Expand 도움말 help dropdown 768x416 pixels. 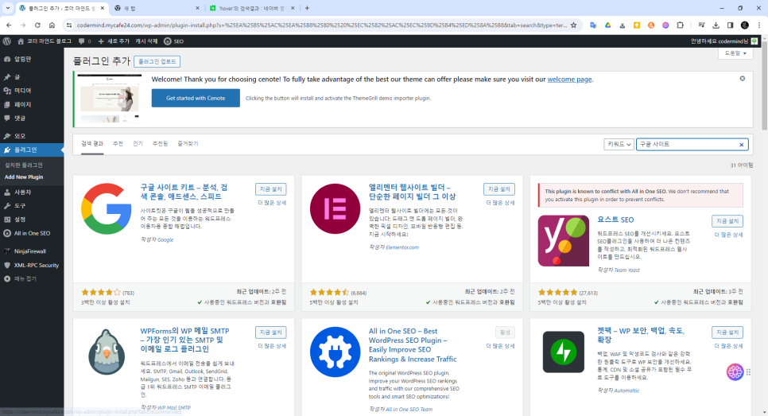(x=735, y=53)
